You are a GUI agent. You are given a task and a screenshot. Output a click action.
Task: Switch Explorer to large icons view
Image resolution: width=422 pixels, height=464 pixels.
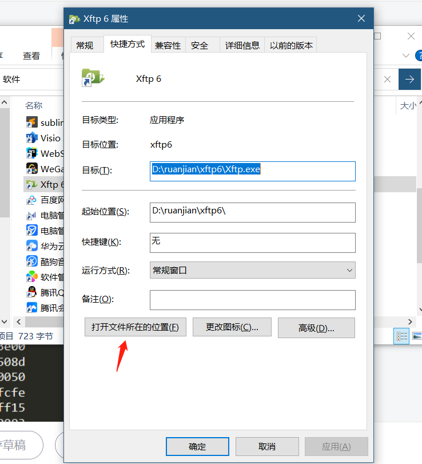(417, 336)
